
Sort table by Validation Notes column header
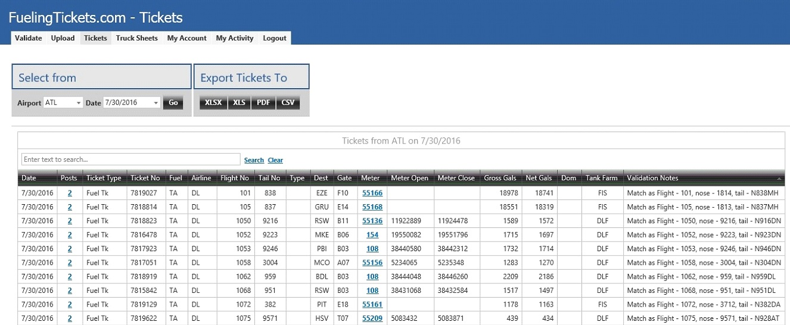point(652,178)
